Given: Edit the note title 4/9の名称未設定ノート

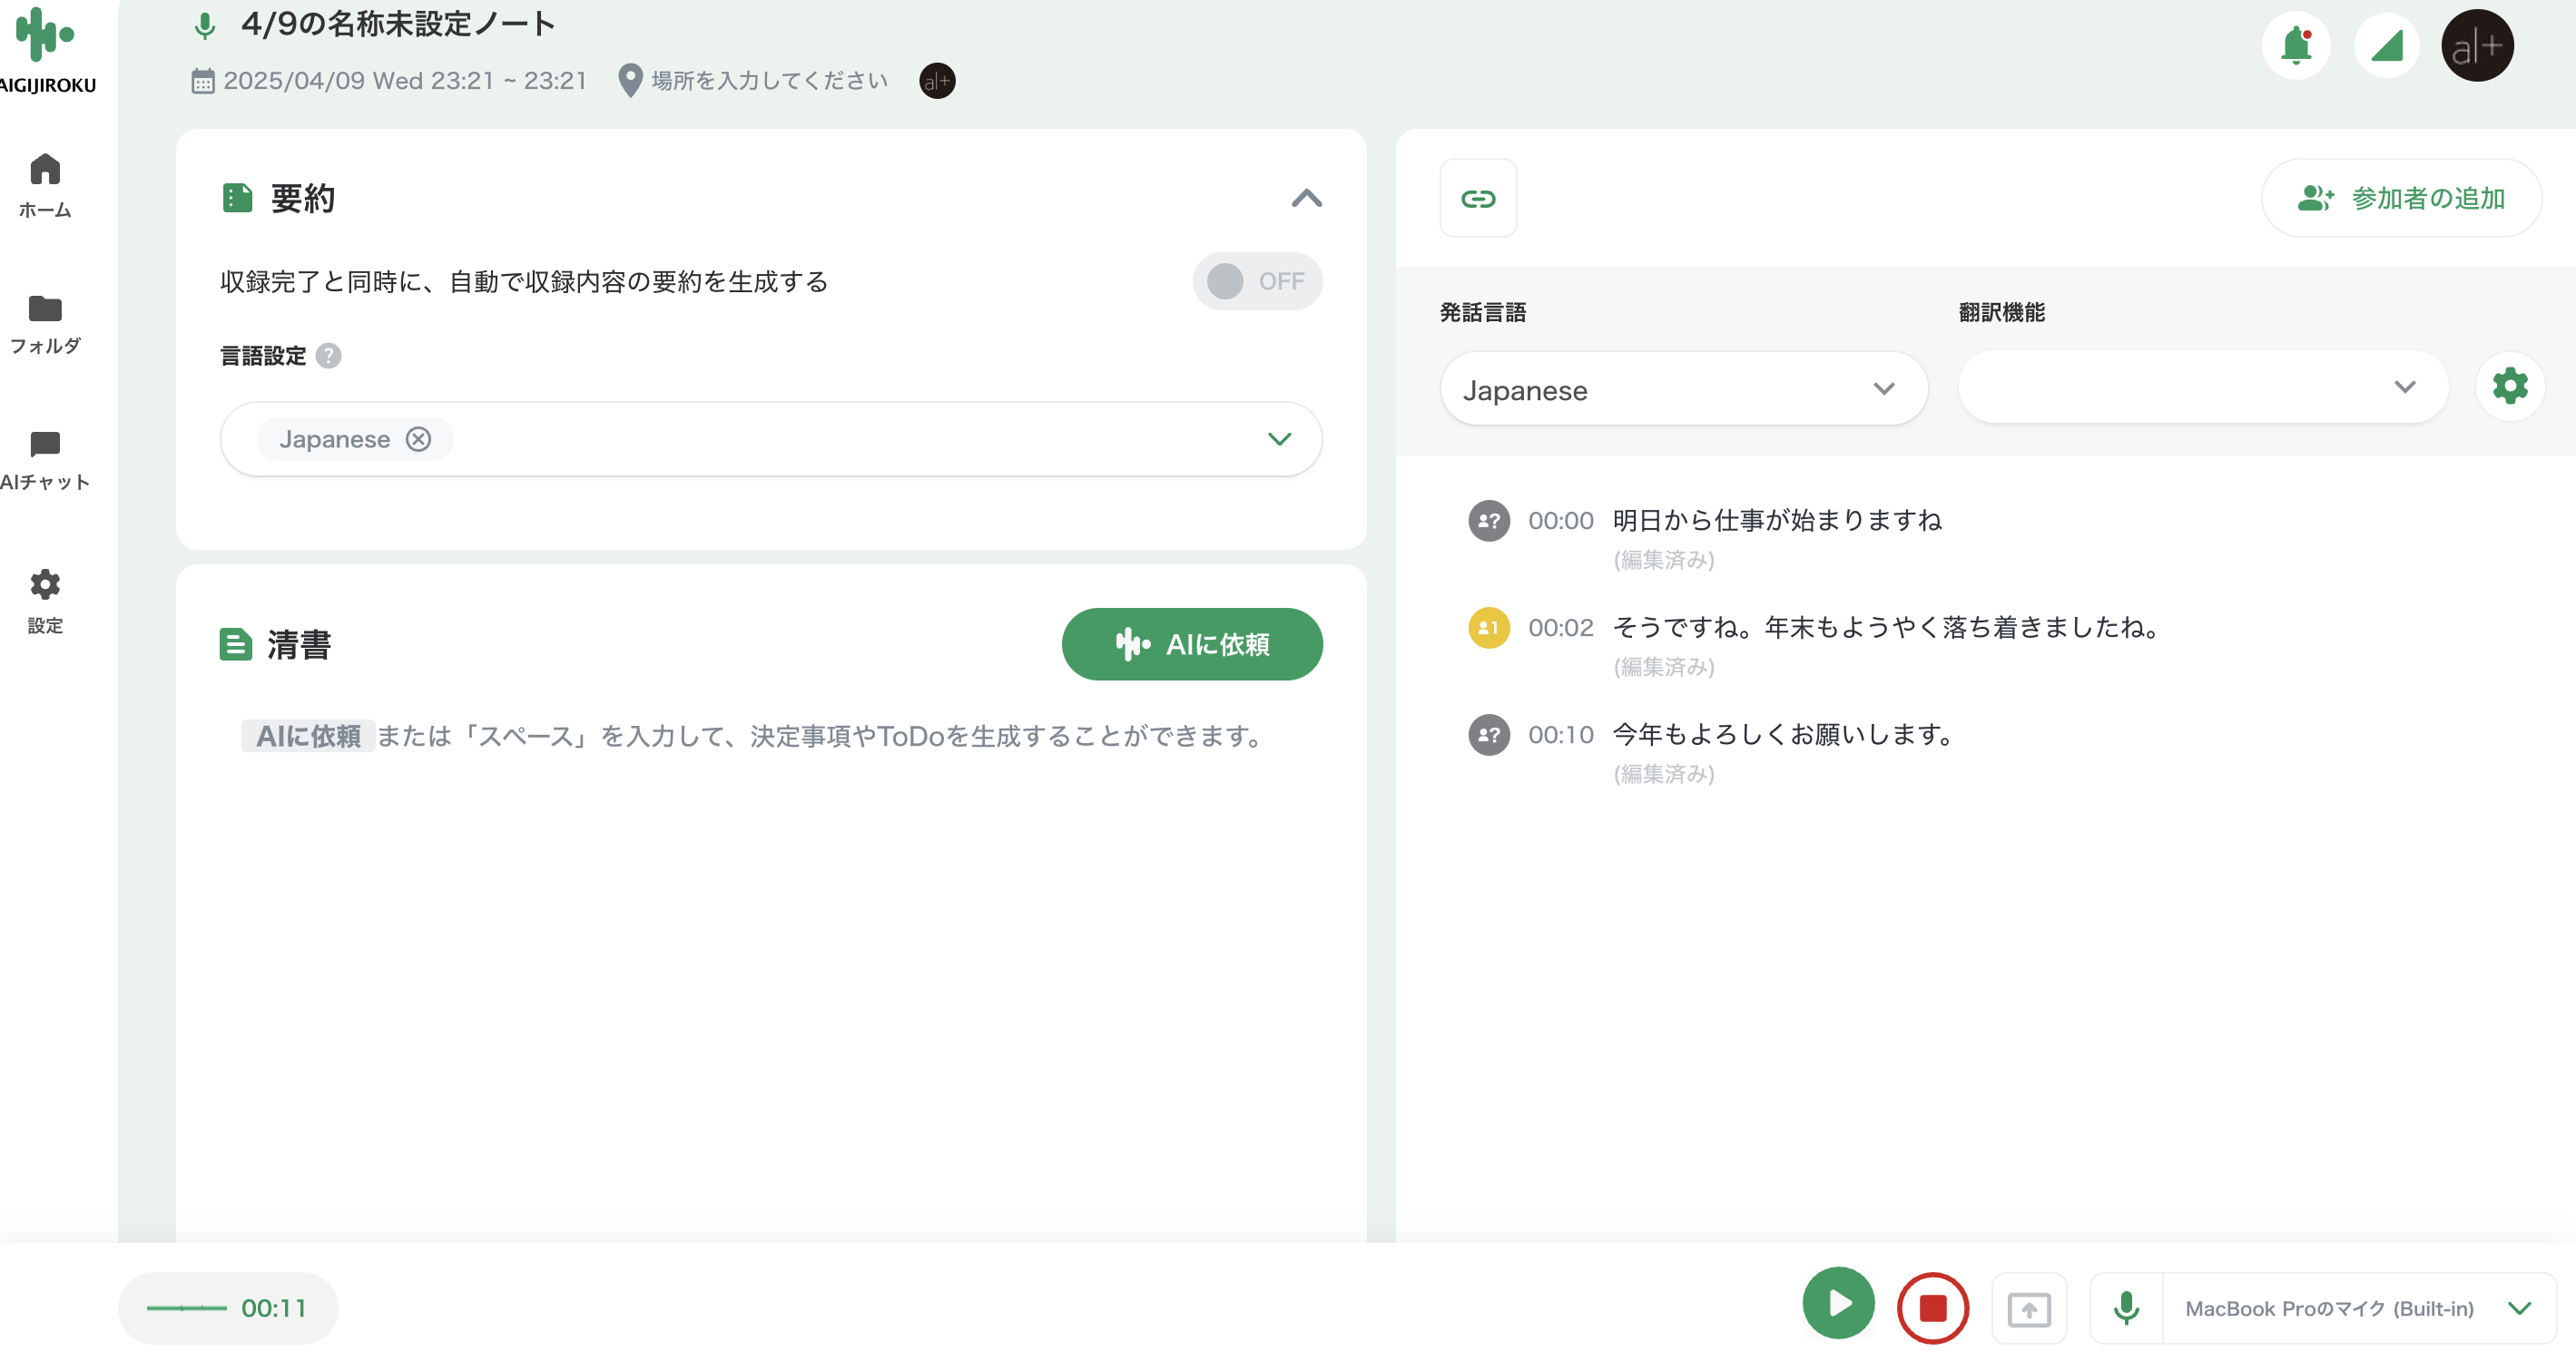Looking at the screenshot, I should pos(397,24).
